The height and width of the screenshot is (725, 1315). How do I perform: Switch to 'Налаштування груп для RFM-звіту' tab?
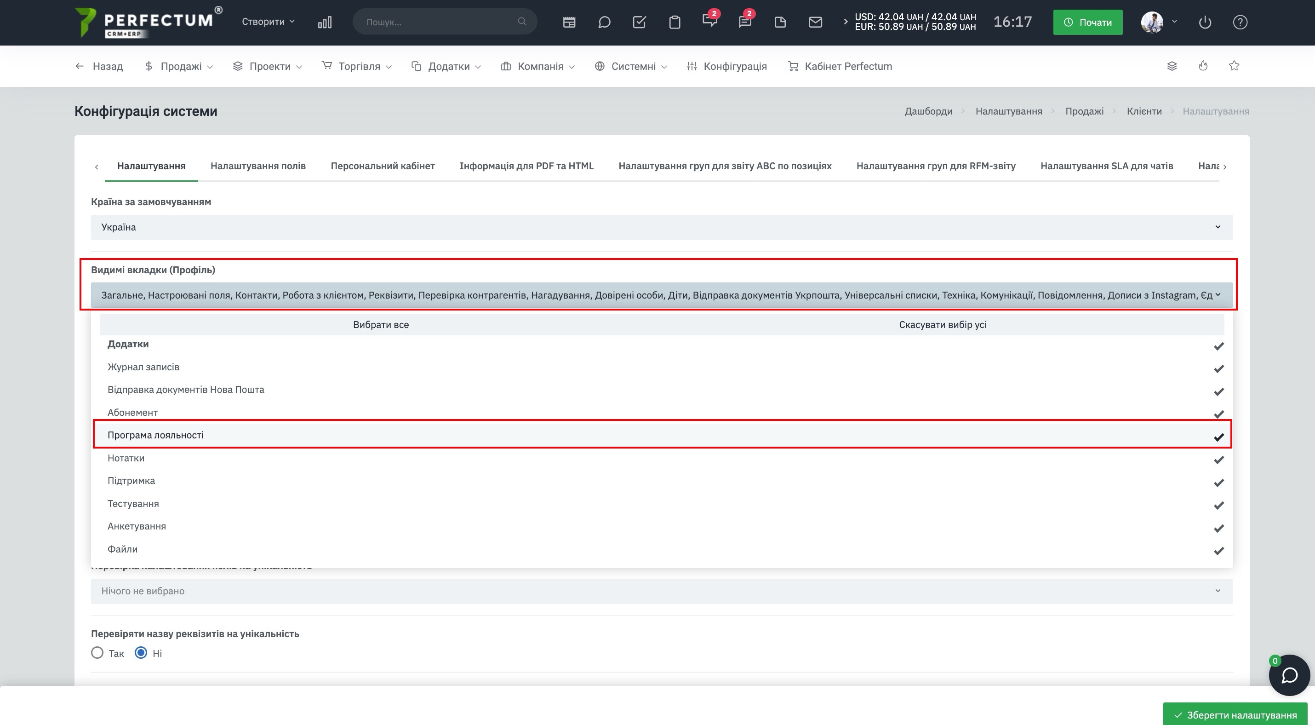936,166
